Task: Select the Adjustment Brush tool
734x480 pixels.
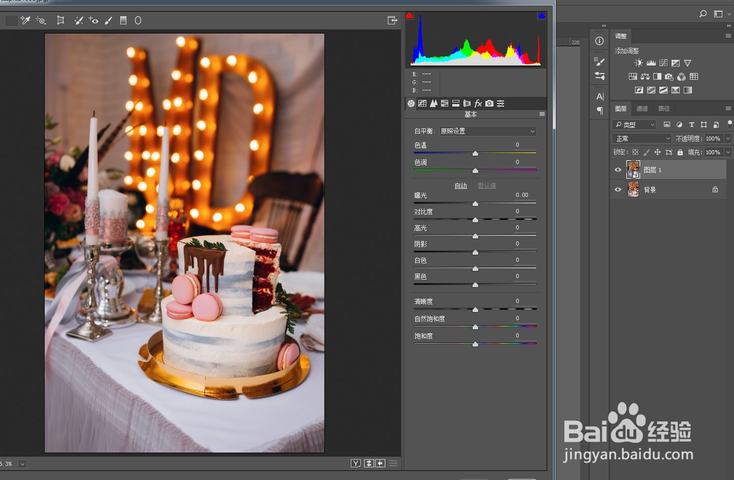Action: pyautogui.click(x=108, y=20)
